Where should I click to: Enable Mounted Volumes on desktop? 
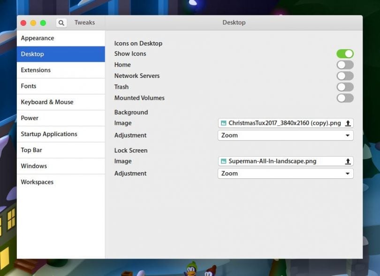point(345,98)
